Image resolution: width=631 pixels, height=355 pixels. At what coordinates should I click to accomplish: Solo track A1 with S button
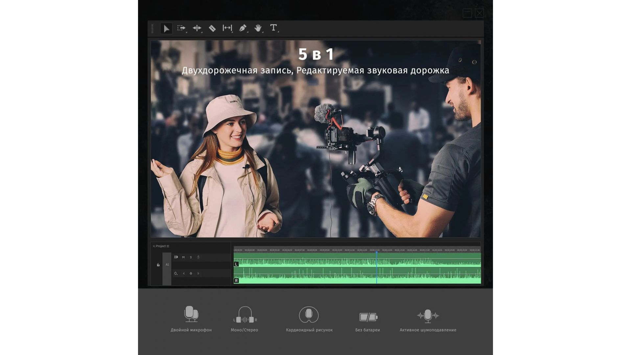(x=191, y=257)
